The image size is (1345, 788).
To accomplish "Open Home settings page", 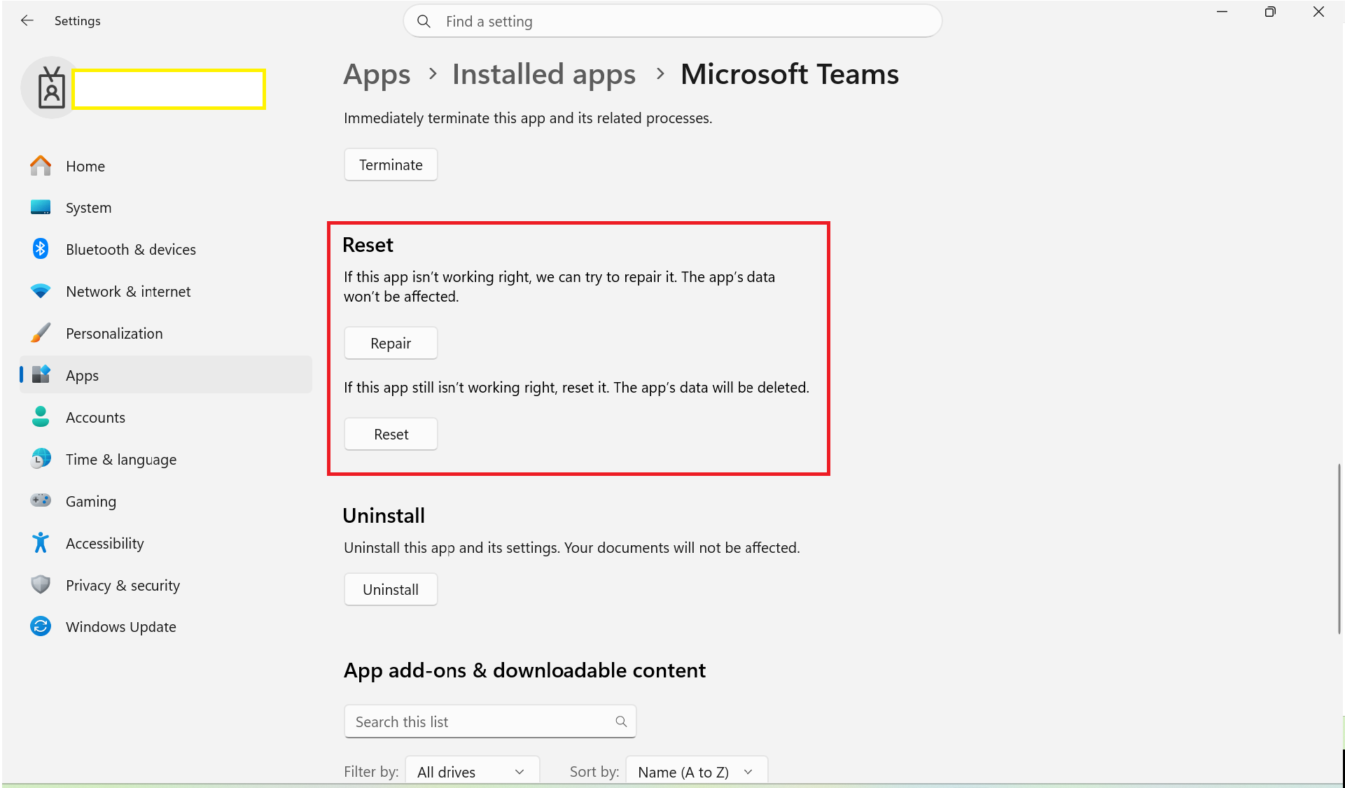I will pyautogui.click(x=85, y=166).
